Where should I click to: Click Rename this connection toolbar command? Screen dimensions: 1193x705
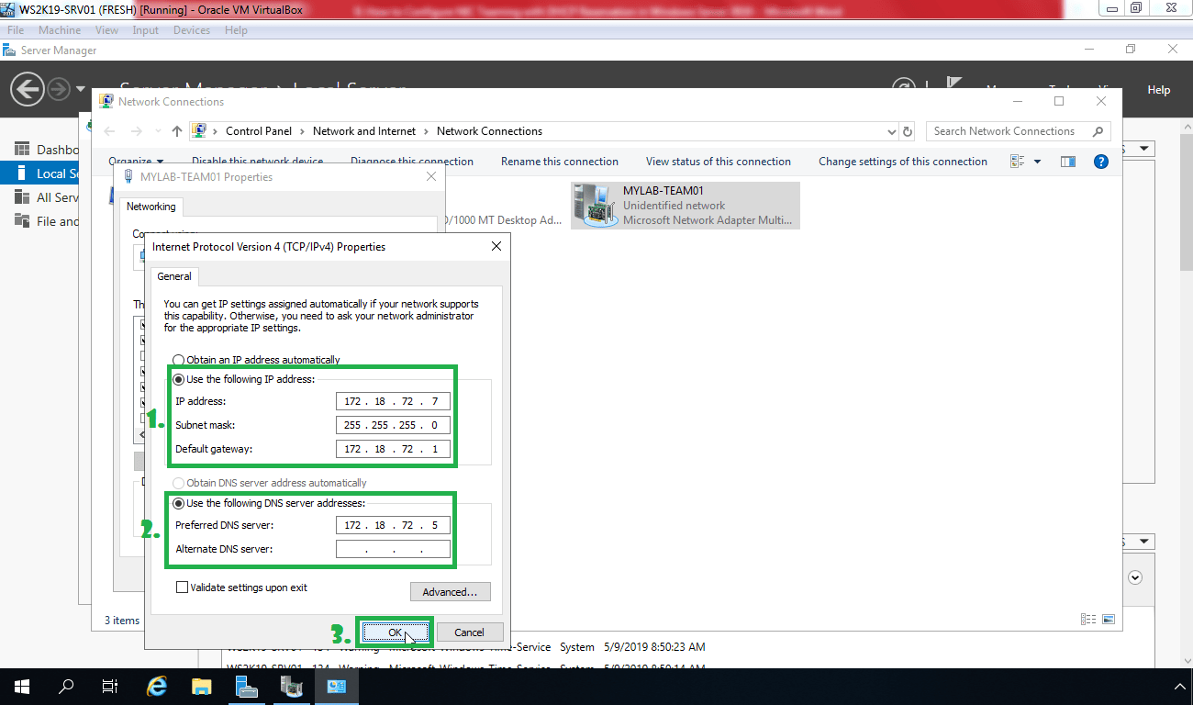[560, 162]
